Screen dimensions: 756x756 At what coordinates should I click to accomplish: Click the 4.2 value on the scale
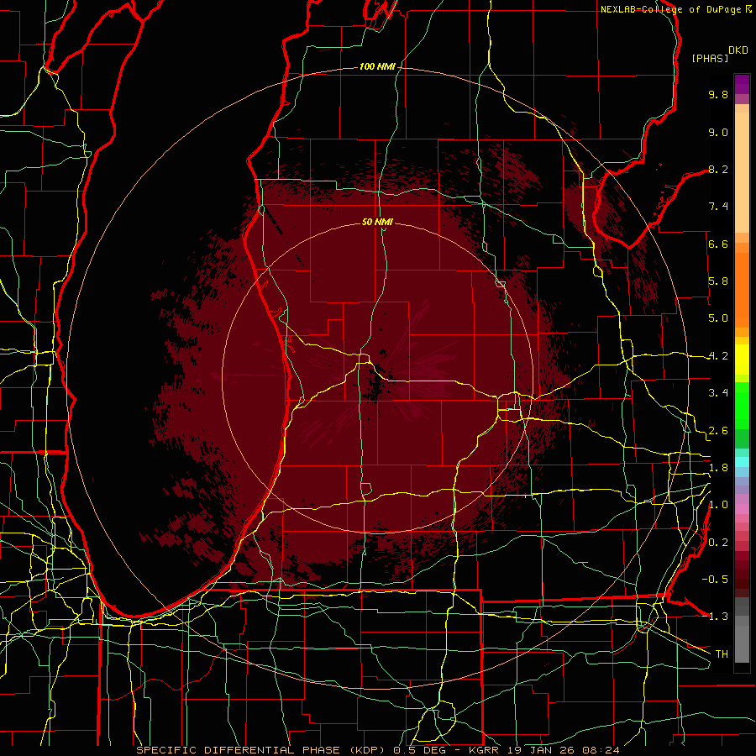[x=718, y=356]
